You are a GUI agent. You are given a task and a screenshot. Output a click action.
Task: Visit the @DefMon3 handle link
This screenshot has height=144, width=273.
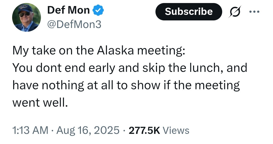click(74, 24)
